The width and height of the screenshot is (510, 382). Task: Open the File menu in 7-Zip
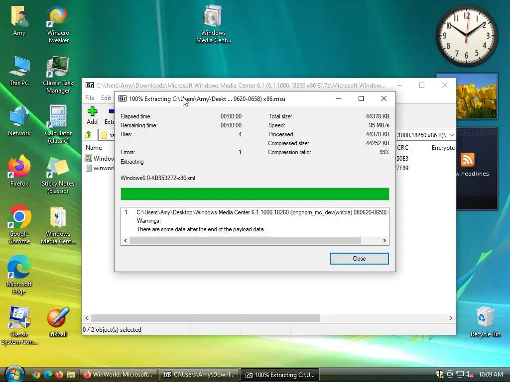(90, 98)
